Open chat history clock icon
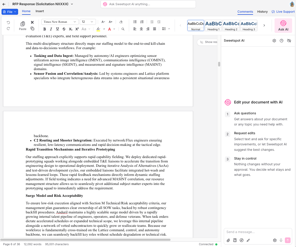Image resolution: width=296 pixels, height=247 pixels. [x=282, y=41]
